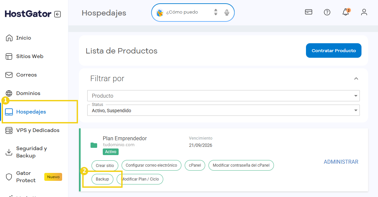378x197 pixels.
Task: Select Hospedajes in the sidebar
Action: coord(31,112)
